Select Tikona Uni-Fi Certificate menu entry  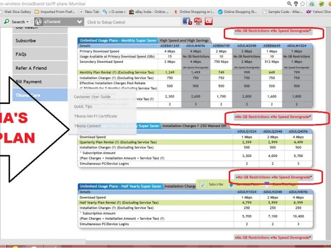95,116
